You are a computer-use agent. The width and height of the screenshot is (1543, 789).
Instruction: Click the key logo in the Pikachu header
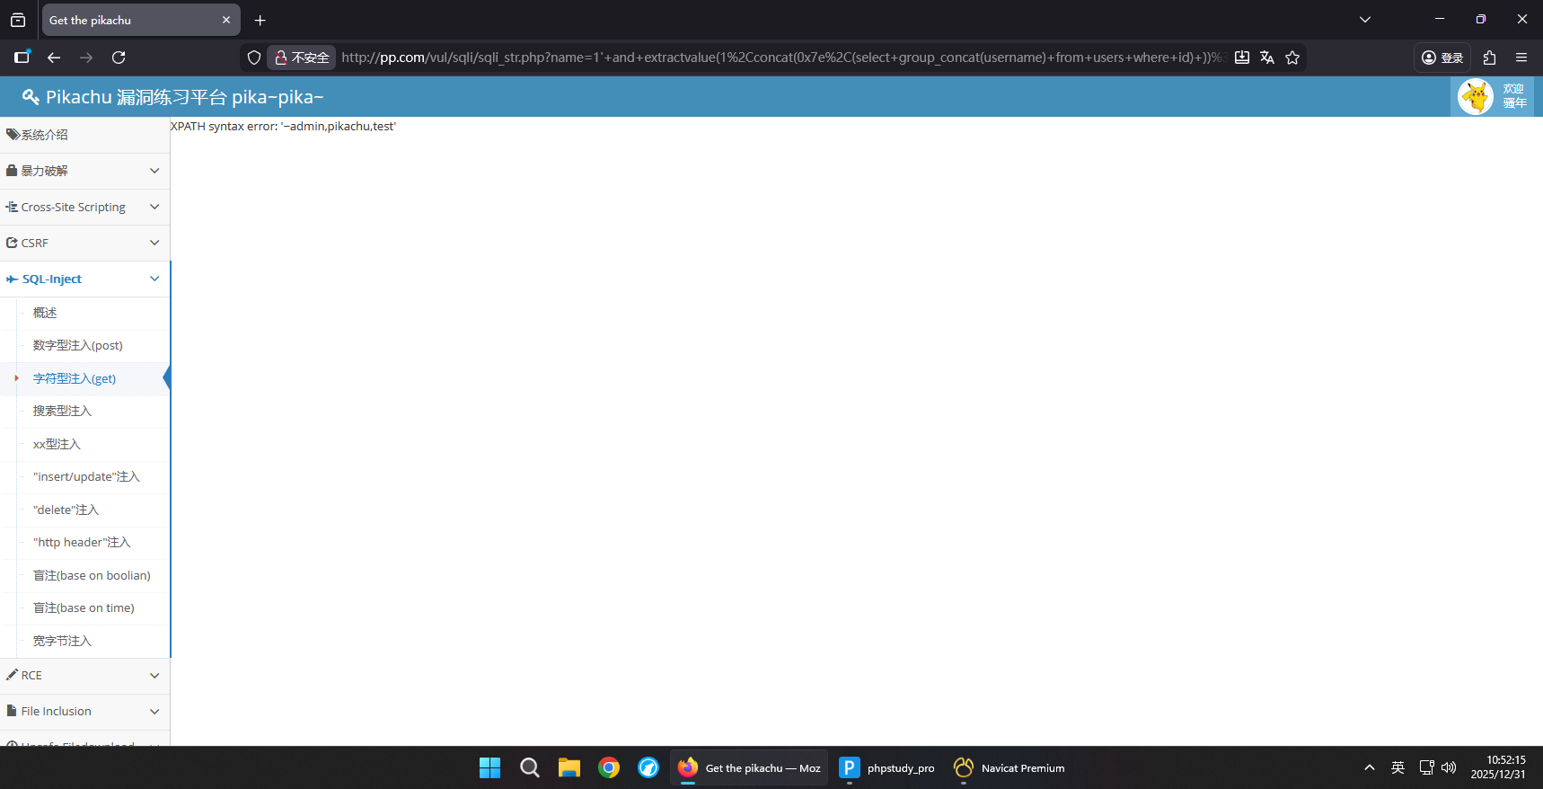(31, 97)
